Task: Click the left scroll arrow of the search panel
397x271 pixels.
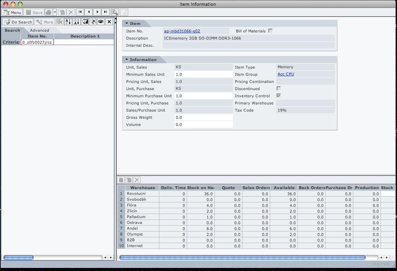Action: click(x=105, y=257)
